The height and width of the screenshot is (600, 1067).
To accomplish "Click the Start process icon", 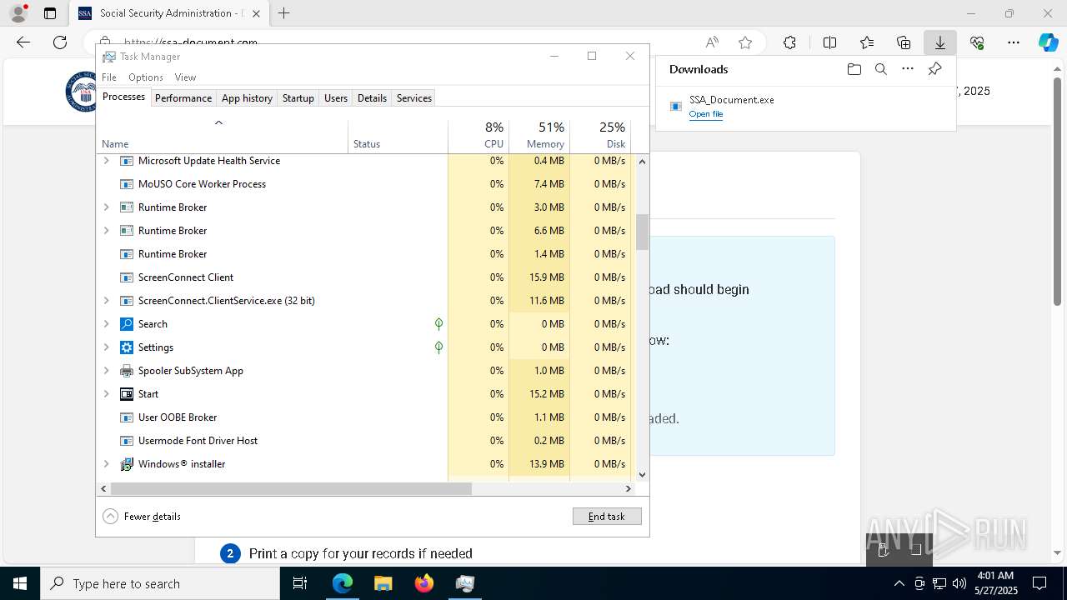I will (127, 394).
